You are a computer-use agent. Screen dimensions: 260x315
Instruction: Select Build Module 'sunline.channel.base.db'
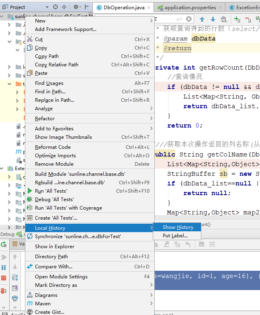coord(90,174)
